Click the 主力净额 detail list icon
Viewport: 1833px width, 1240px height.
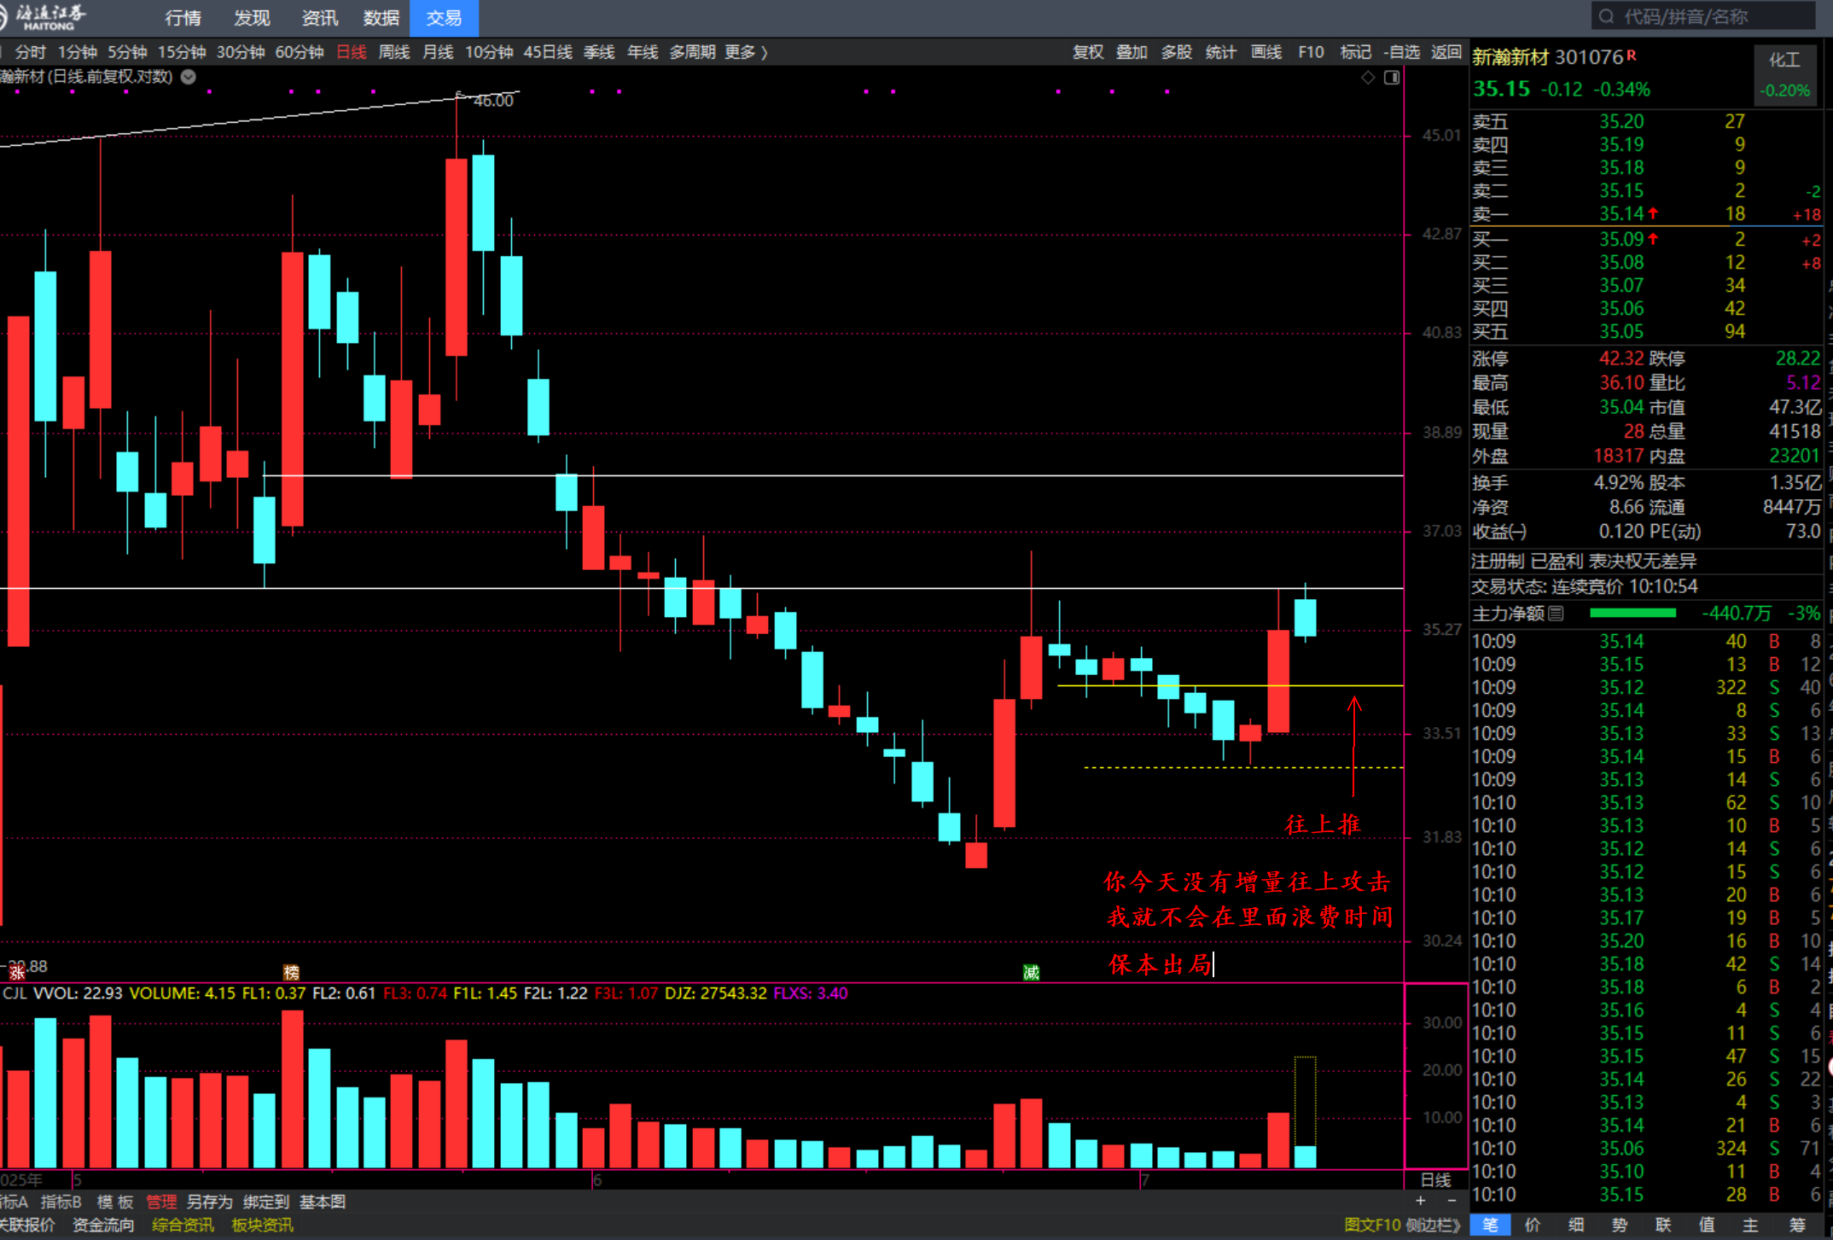click(x=1556, y=613)
